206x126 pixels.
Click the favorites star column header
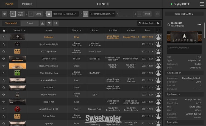coord(4,30)
